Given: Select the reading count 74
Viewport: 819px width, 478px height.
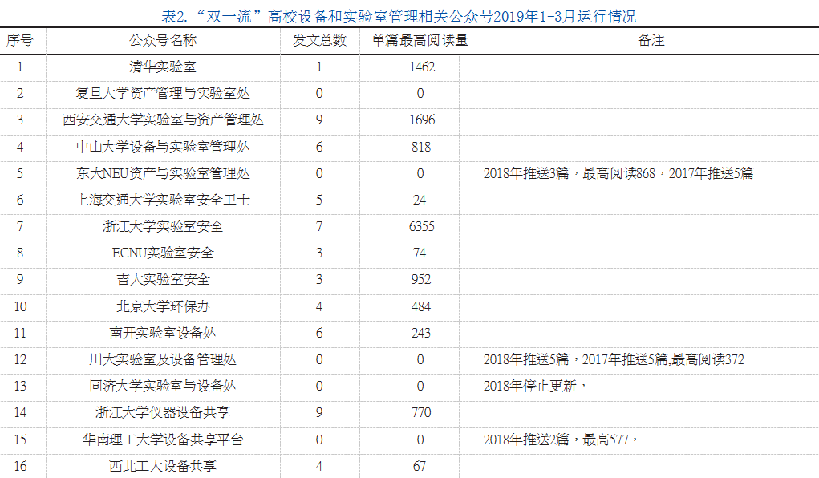Looking at the screenshot, I should tap(420, 253).
